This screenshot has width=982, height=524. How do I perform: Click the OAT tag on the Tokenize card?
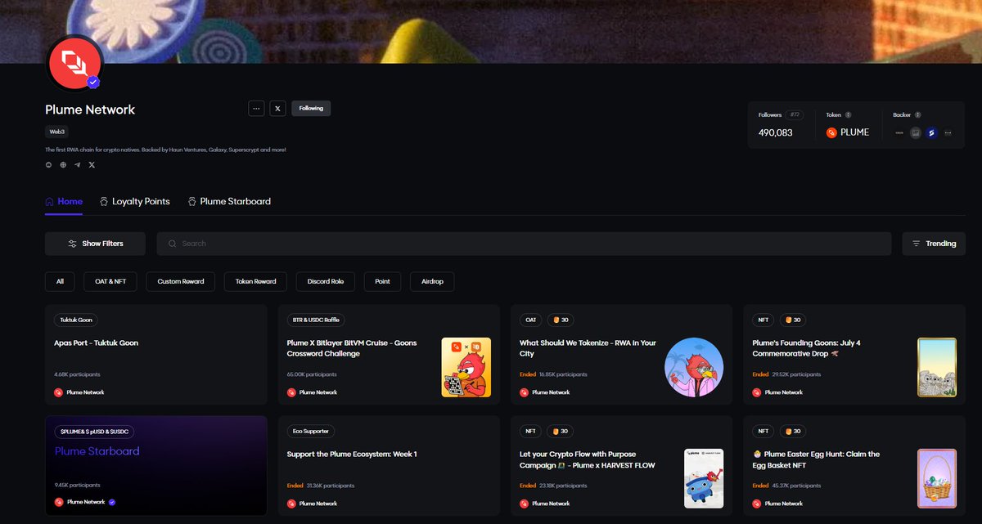531,320
